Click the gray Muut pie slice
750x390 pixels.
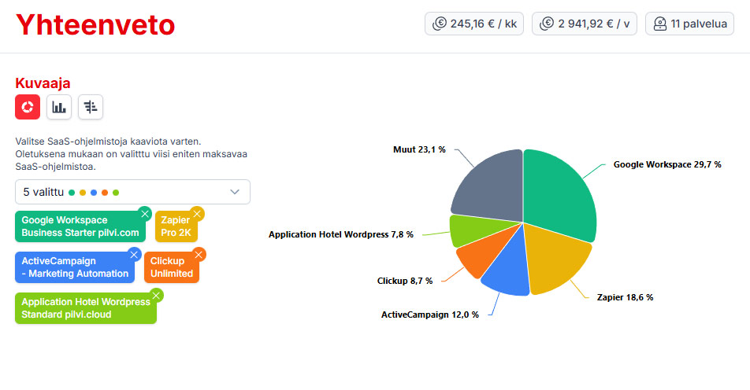[488, 181]
